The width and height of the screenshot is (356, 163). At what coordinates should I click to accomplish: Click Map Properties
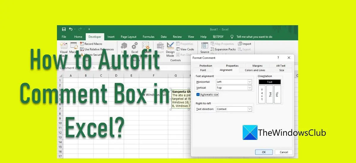click(223, 44)
